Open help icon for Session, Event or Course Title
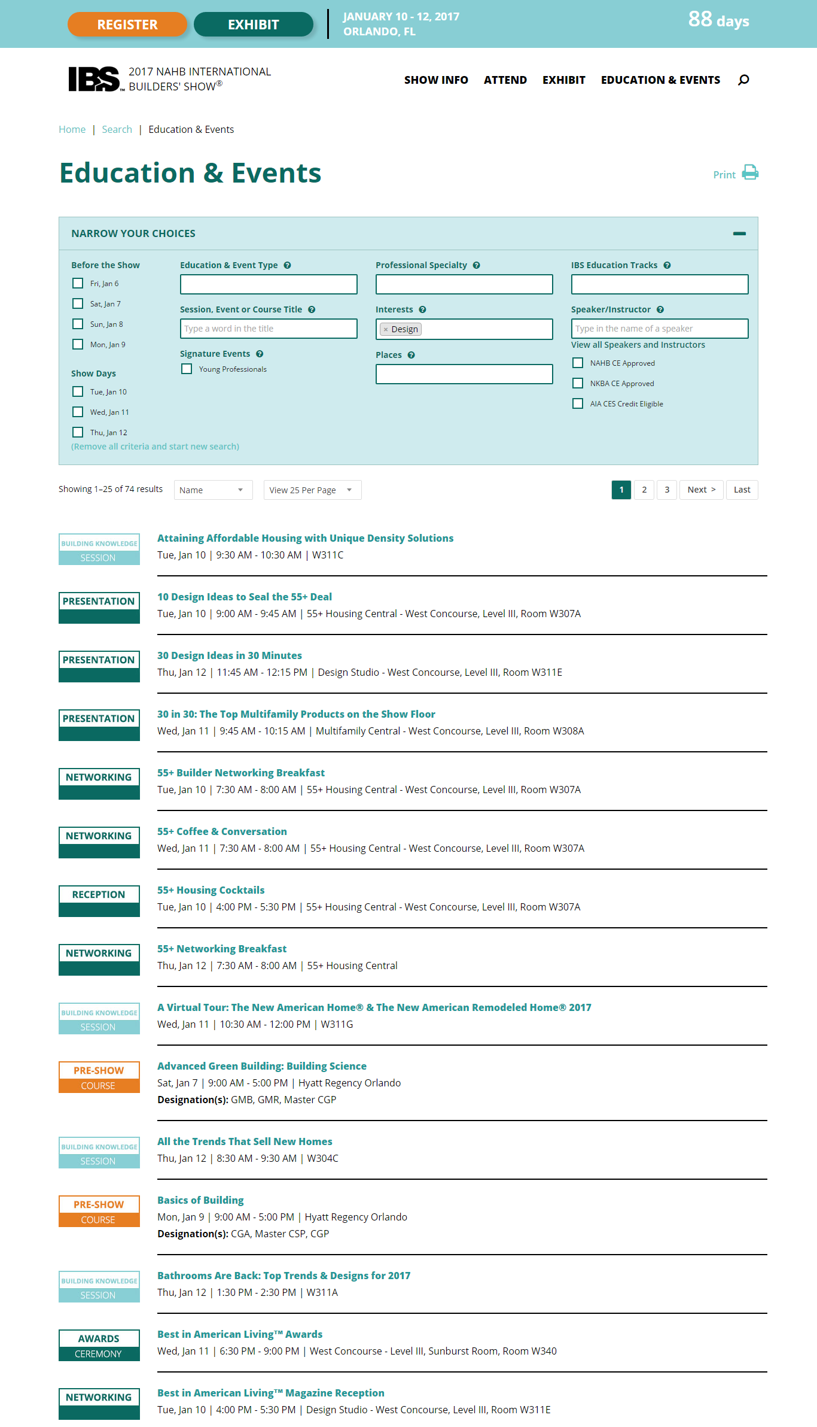This screenshot has height=1427, width=817. pyautogui.click(x=312, y=309)
